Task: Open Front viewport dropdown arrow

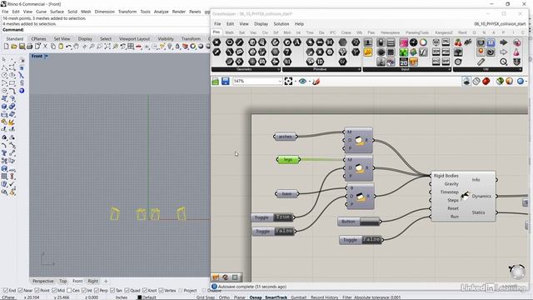Action: [x=47, y=56]
